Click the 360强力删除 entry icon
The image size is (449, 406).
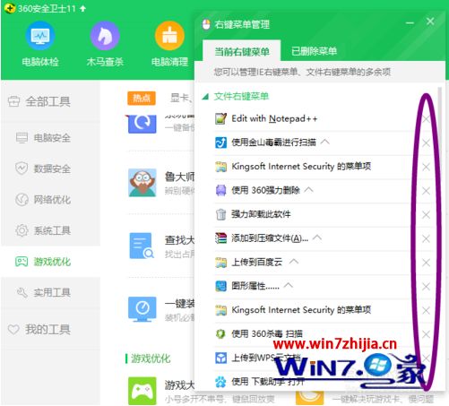tap(220, 190)
